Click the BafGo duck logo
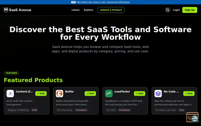Screen dimensions: 201x126 [60, 93]
